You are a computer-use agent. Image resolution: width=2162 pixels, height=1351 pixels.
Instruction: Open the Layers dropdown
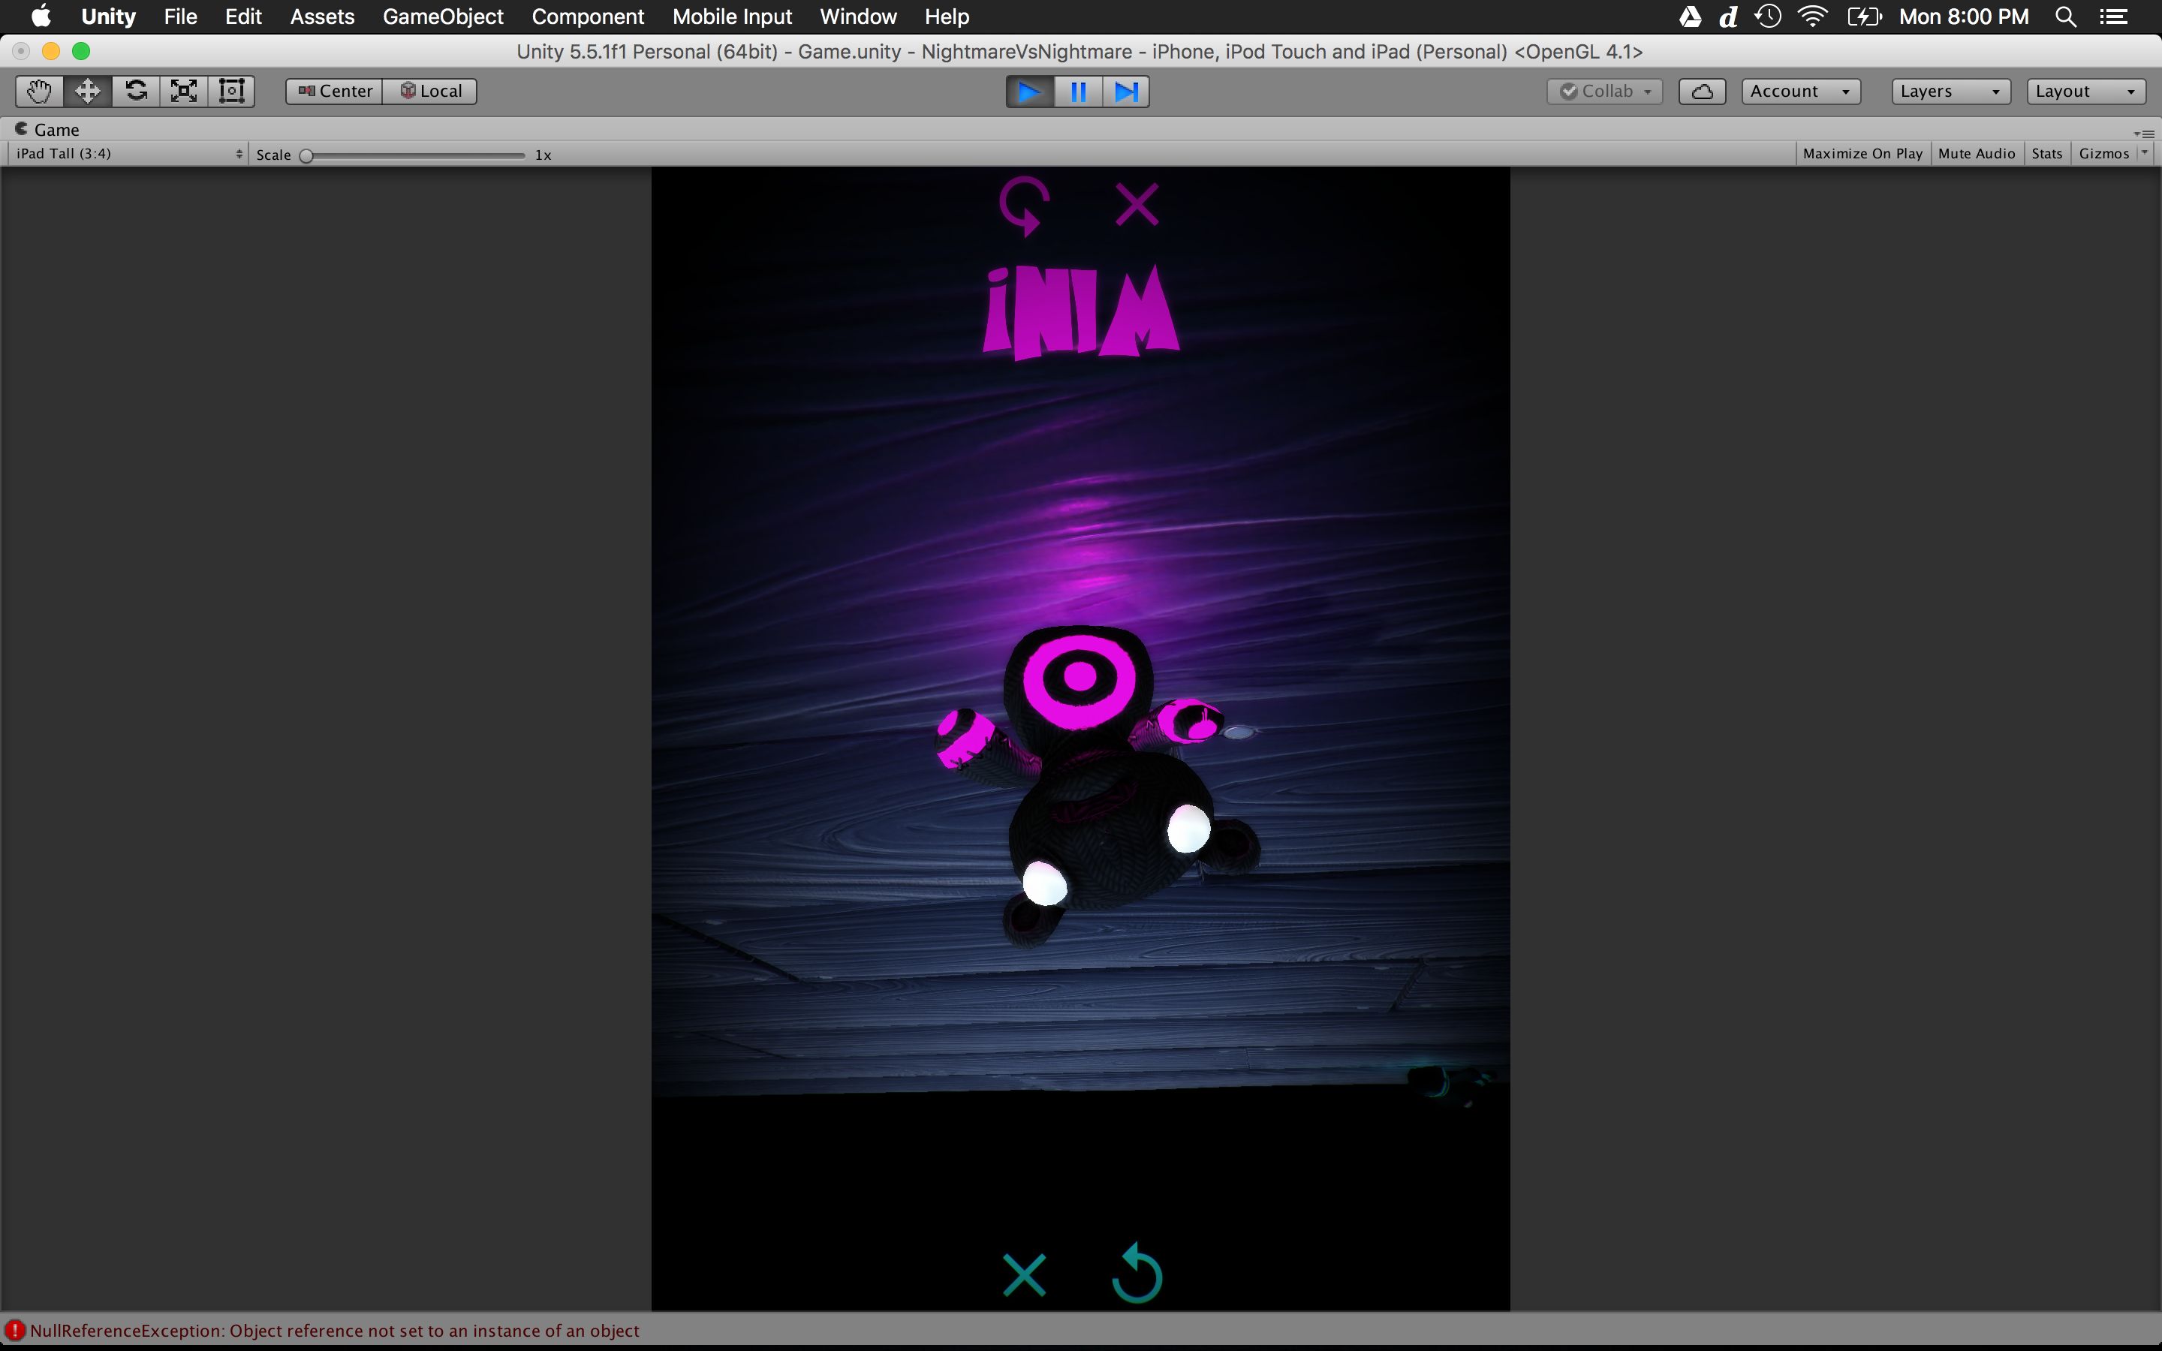click(1950, 91)
